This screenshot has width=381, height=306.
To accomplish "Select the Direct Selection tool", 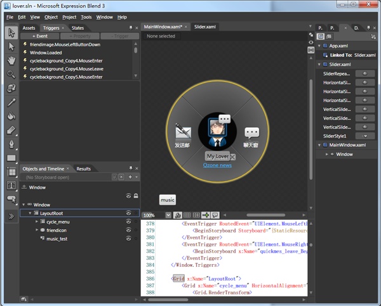I will (11, 46).
